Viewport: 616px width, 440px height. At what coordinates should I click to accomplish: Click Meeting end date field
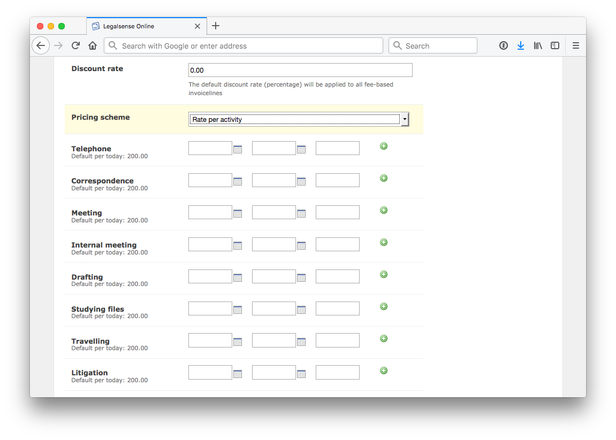click(274, 212)
